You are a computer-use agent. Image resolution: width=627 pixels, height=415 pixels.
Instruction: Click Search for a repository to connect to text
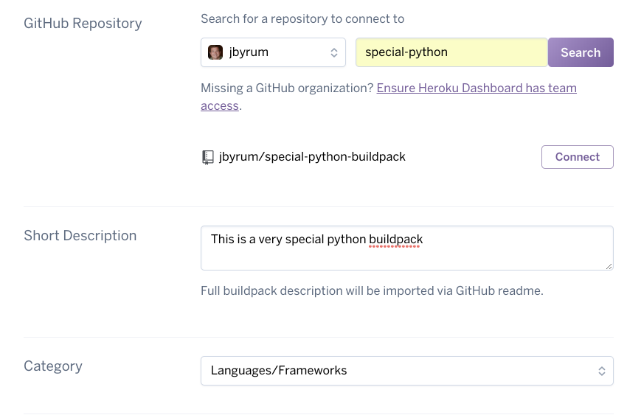click(302, 18)
